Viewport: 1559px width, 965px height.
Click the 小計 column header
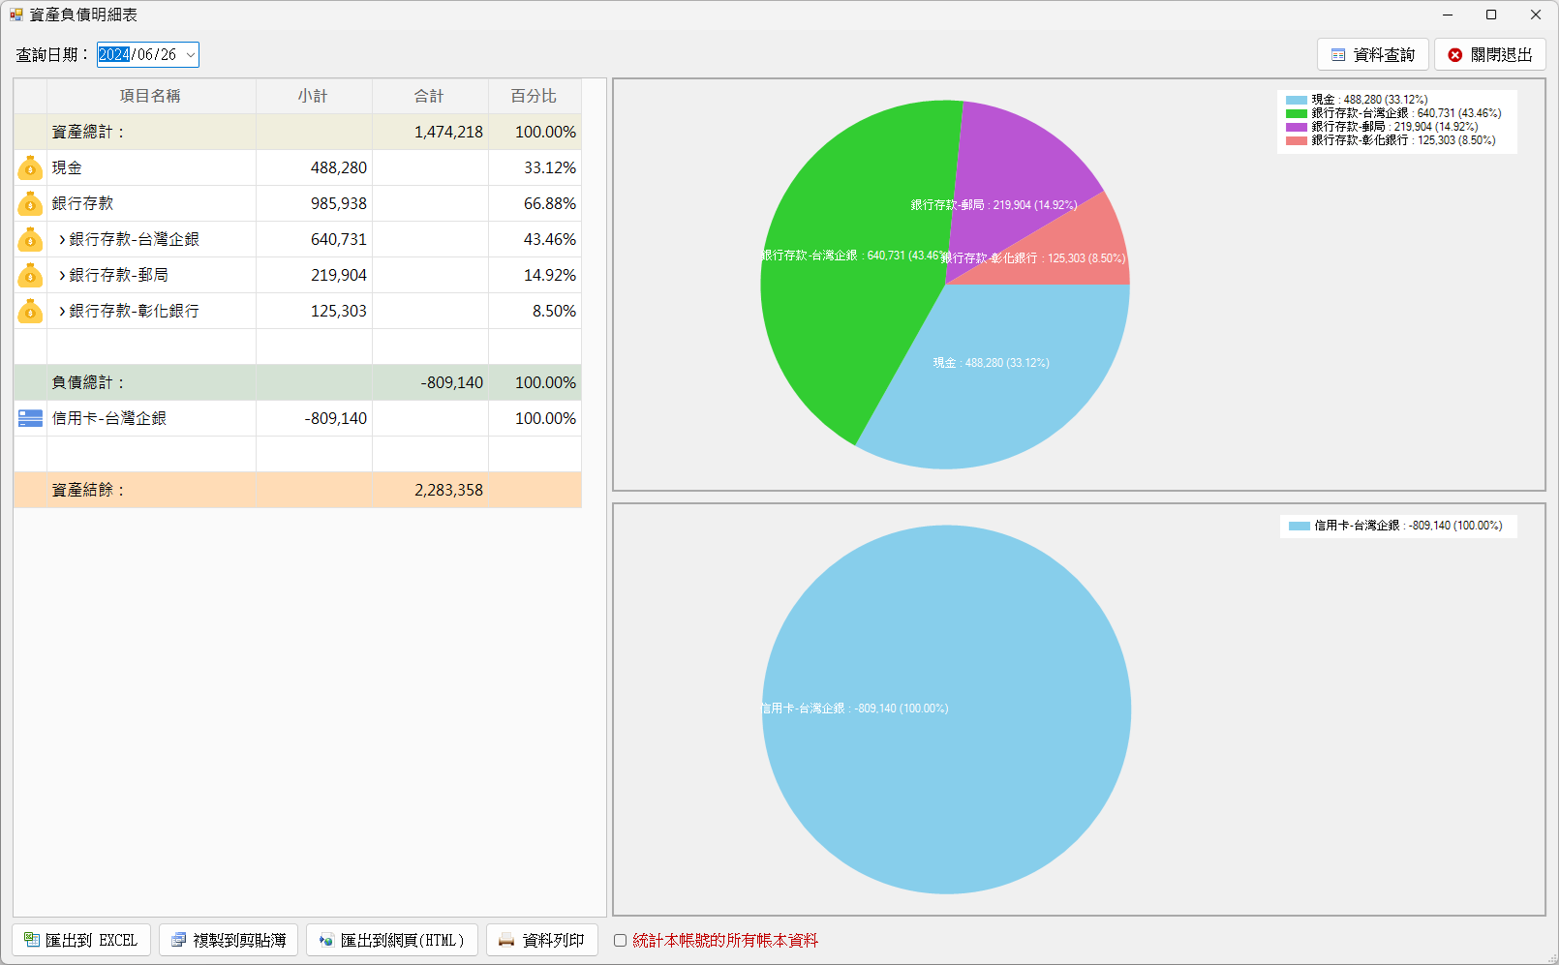click(314, 96)
